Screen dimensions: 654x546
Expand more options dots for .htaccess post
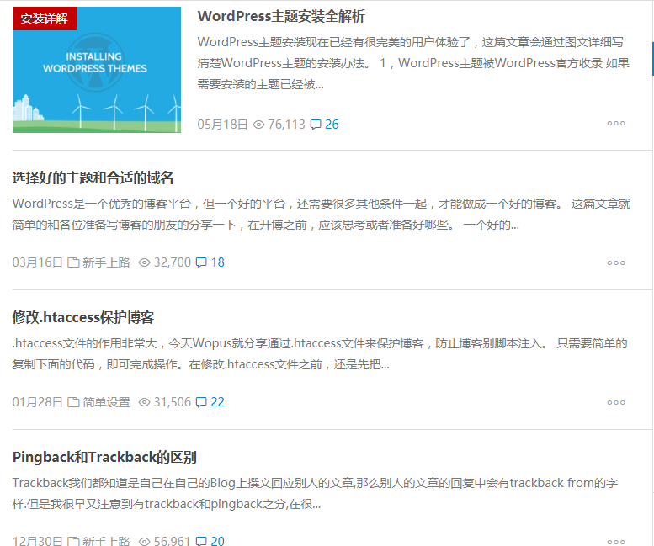click(616, 402)
